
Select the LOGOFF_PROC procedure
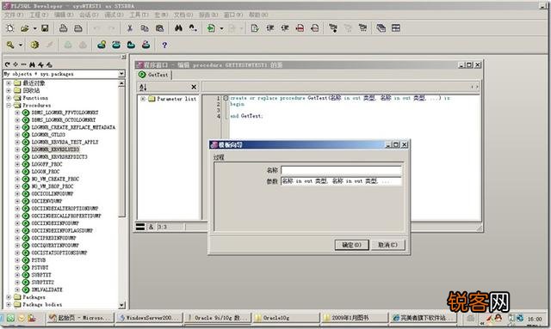46,164
